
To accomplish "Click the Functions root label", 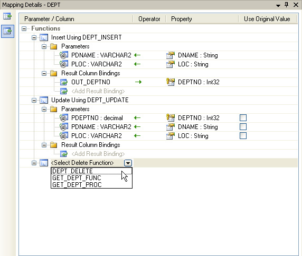I will (x=45, y=28).
